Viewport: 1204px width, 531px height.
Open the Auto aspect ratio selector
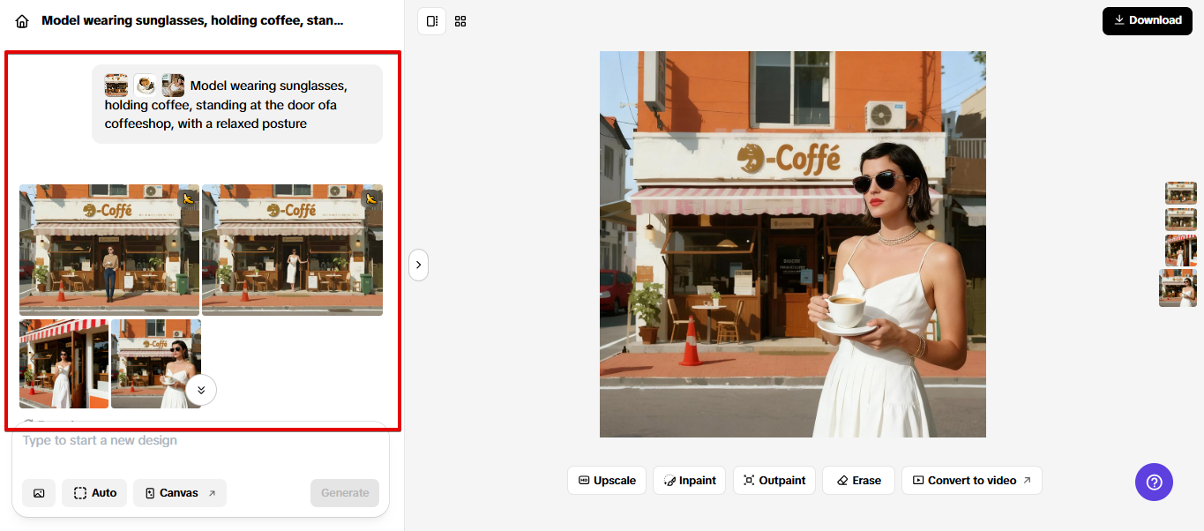click(x=94, y=493)
